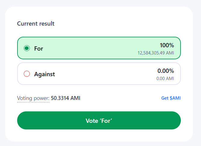This screenshot has width=201, height=146.
Task: Click the 'For' option label text
Action: pos(39,48)
